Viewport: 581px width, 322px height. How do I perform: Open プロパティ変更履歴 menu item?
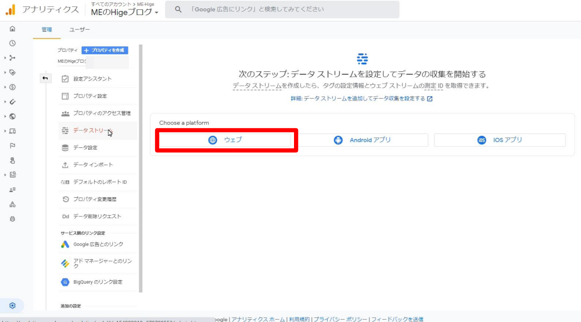tap(98, 199)
